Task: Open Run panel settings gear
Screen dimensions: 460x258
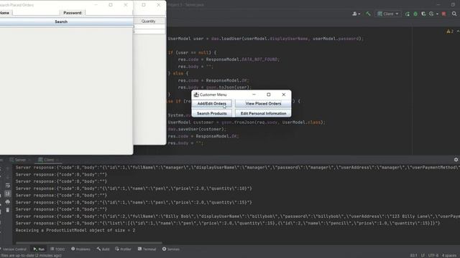Action: pos(456,160)
